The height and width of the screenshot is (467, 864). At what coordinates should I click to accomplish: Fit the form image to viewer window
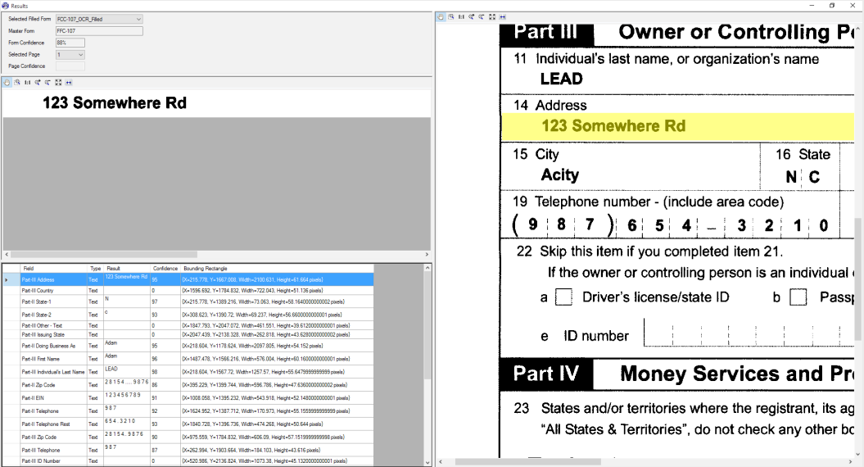pos(492,16)
